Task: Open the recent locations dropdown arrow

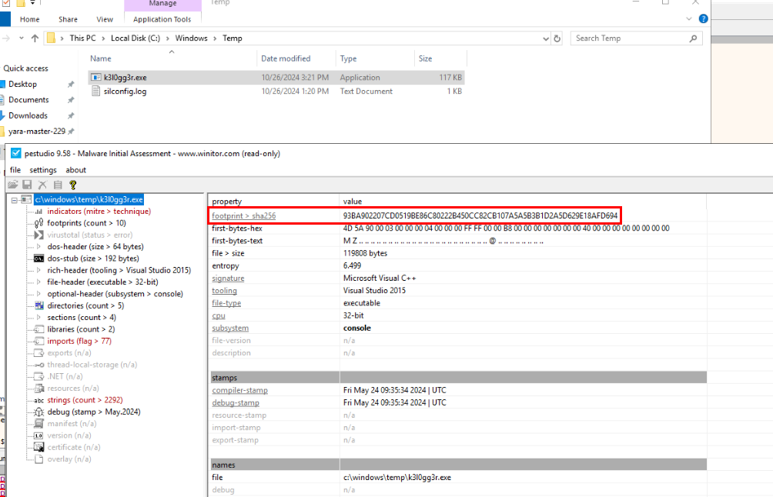Action: [22, 38]
